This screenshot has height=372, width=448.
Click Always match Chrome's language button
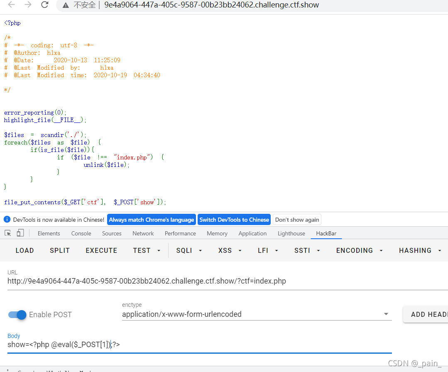click(x=152, y=220)
